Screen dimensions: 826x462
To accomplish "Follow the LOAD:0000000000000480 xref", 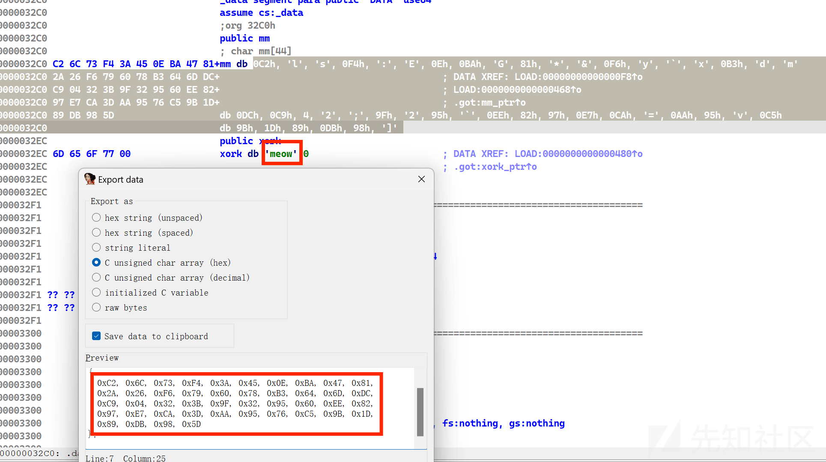I will 578,154.
